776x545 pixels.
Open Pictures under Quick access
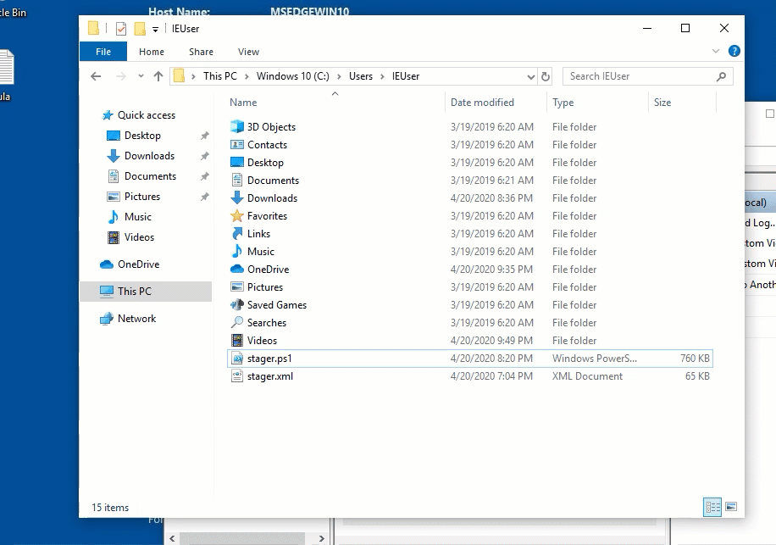point(142,197)
